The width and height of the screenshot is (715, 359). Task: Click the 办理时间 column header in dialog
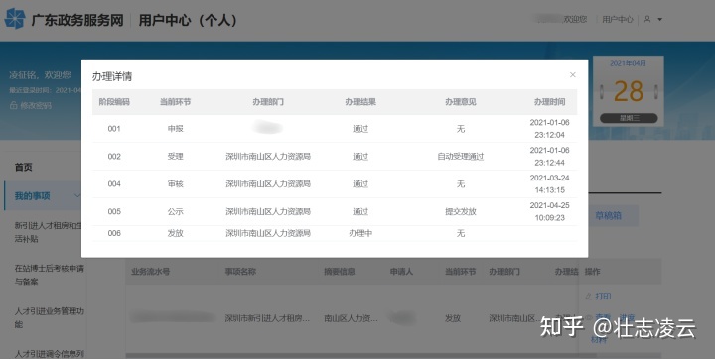click(549, 102)
